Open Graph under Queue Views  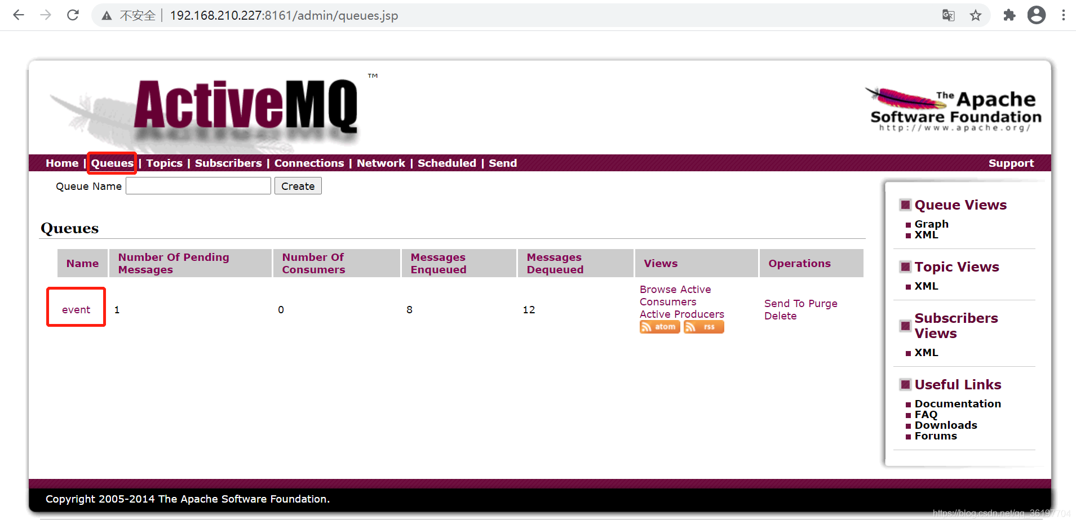pos(931,224)
